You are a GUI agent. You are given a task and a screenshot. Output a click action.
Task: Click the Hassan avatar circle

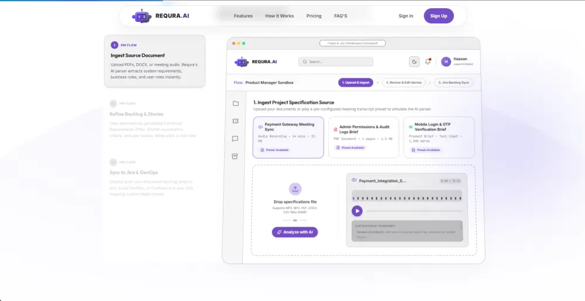tap(446, 61)
